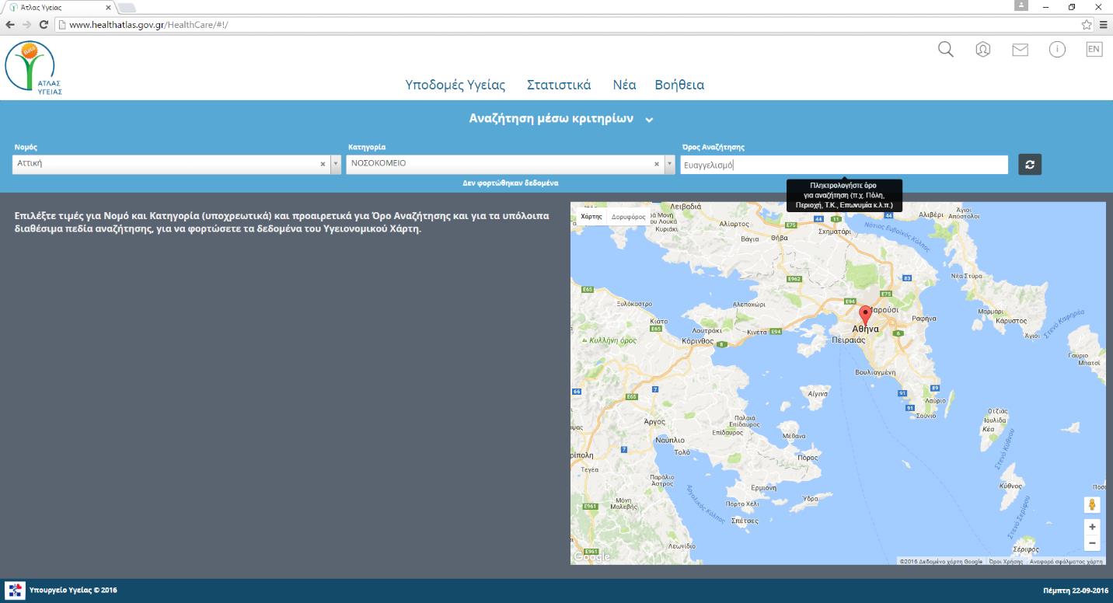The height and width of the screenshot is (603, 1113).
Task: Expand the Νομός dropdown arrow
Action: pyautogui.click(x=336, y=164)
